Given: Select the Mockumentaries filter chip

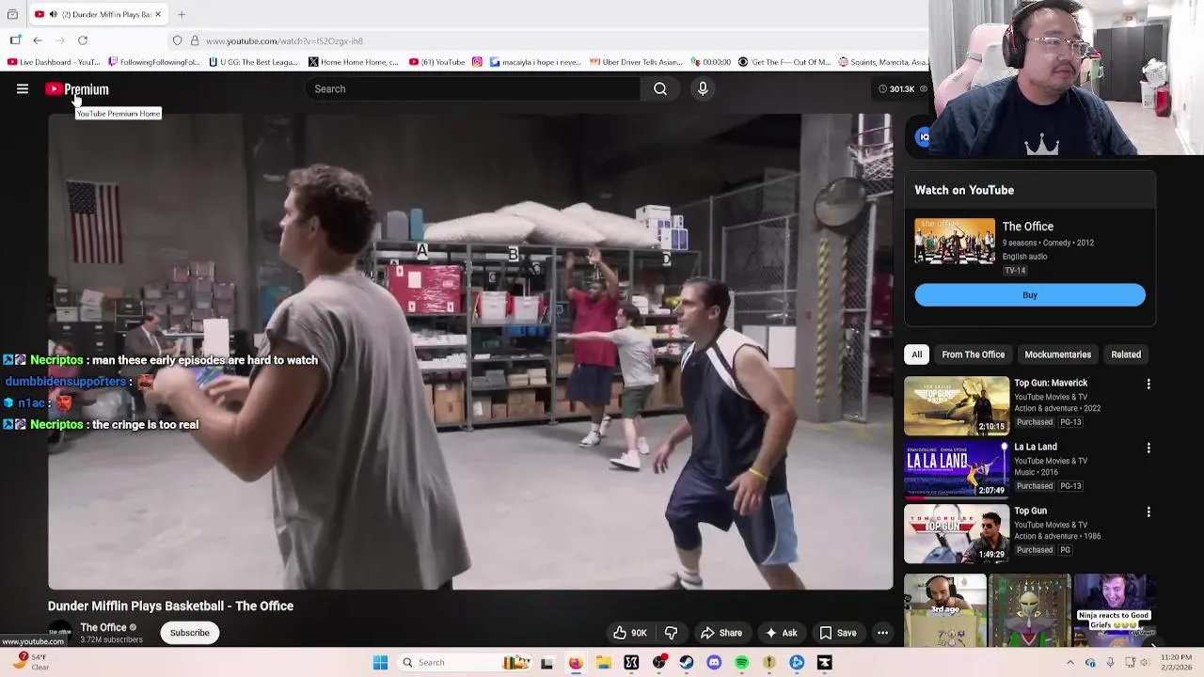Looking at the screenshot, I should pyautogui.click(x=1058, y=354).
